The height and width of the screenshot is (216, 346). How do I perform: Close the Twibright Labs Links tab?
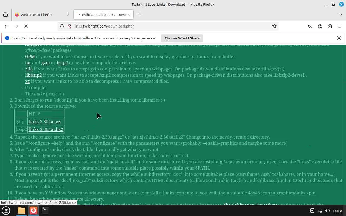(x=129, y=15)
